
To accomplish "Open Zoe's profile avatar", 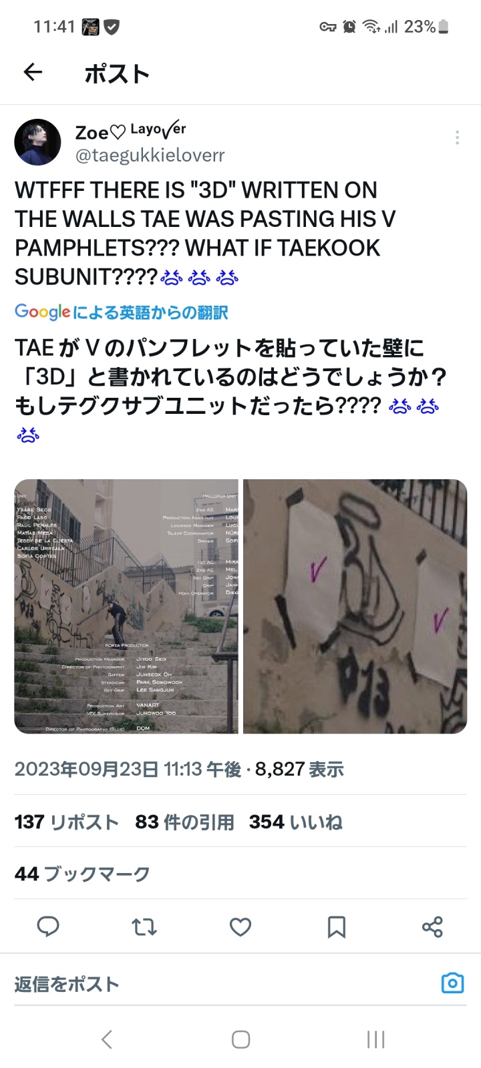I will (x=37, y=142).
